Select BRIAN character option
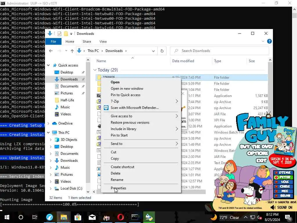This screenshot has height=223, width=297. (283, 196)
